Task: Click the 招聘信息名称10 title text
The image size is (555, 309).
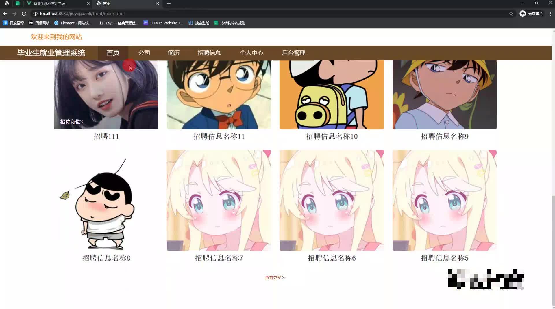Action: pos(332,136)
